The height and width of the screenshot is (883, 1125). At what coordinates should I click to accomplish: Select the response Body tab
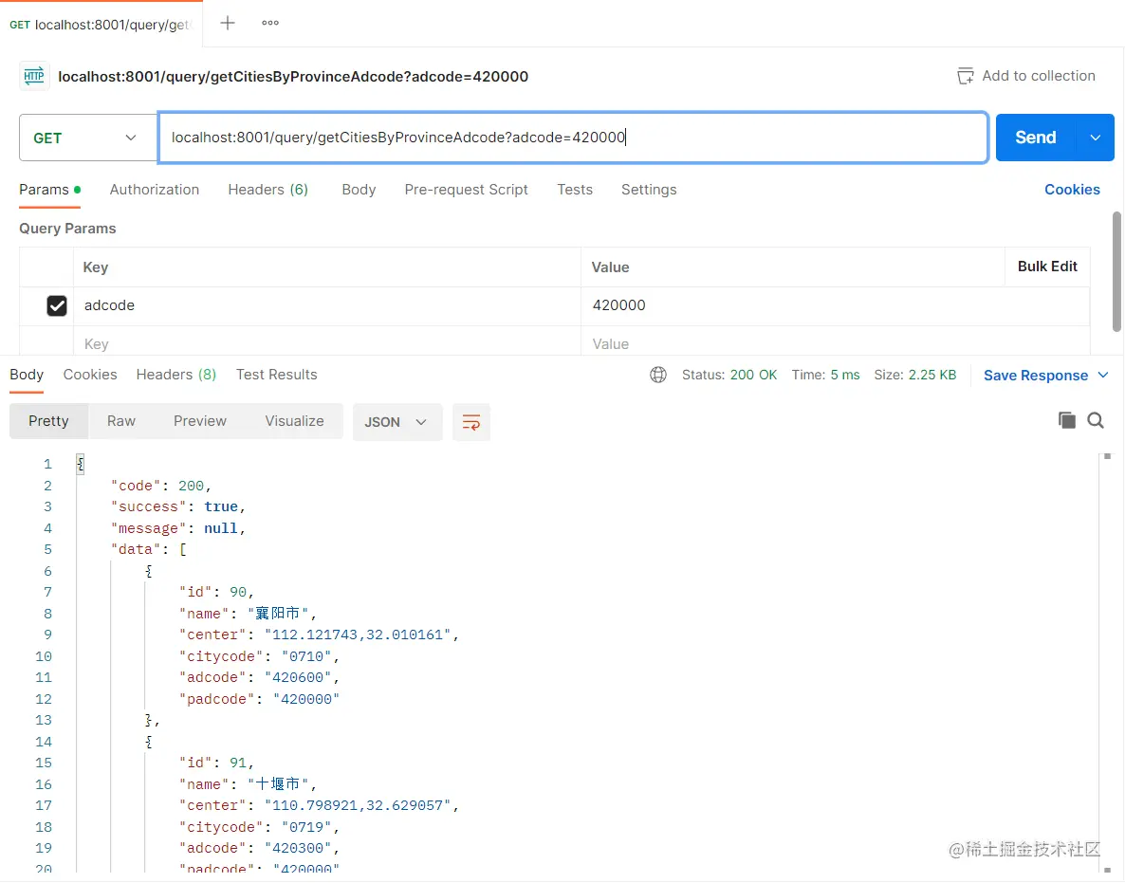(27, 375)
